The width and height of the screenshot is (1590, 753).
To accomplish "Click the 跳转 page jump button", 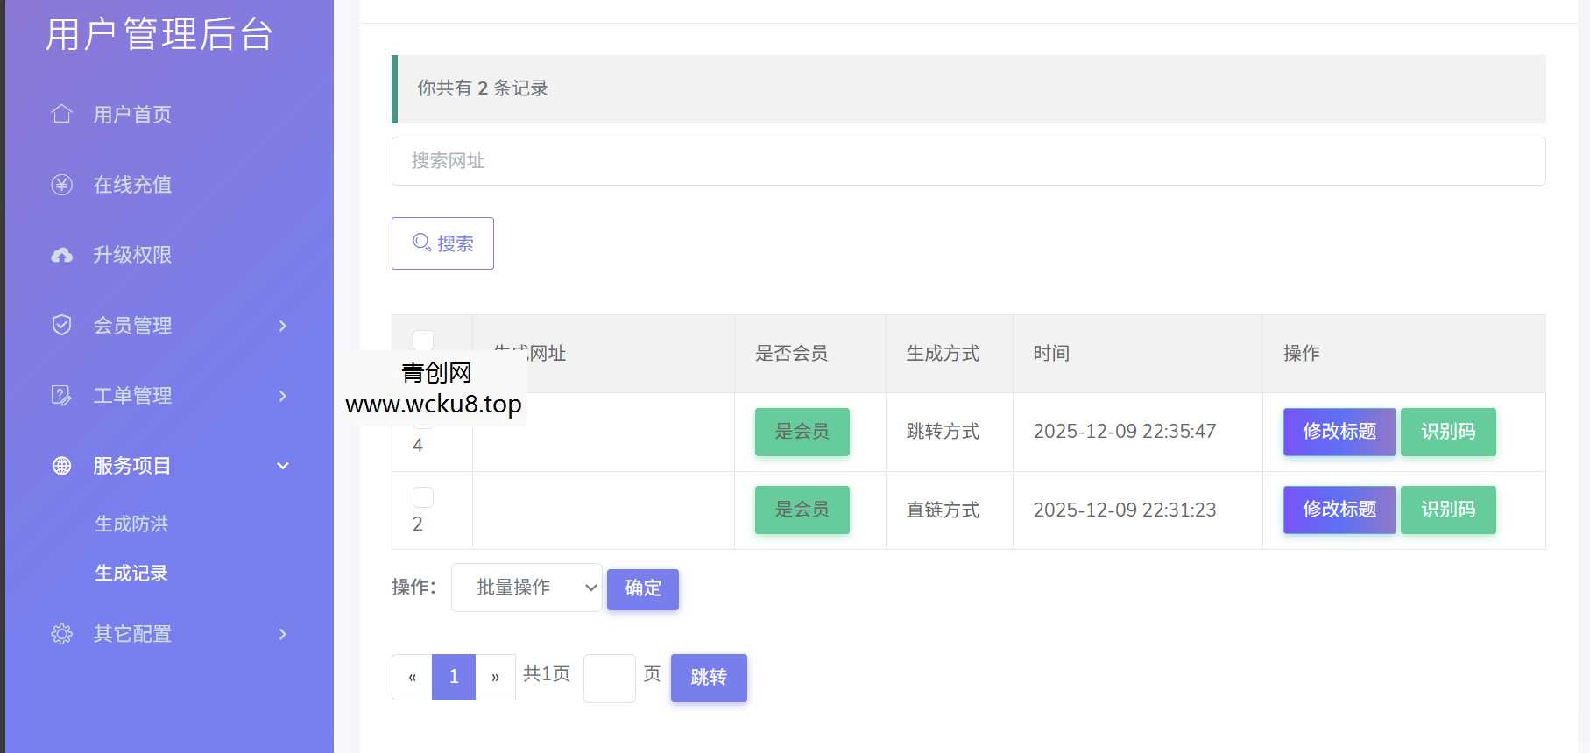I will tap(709, 678).
